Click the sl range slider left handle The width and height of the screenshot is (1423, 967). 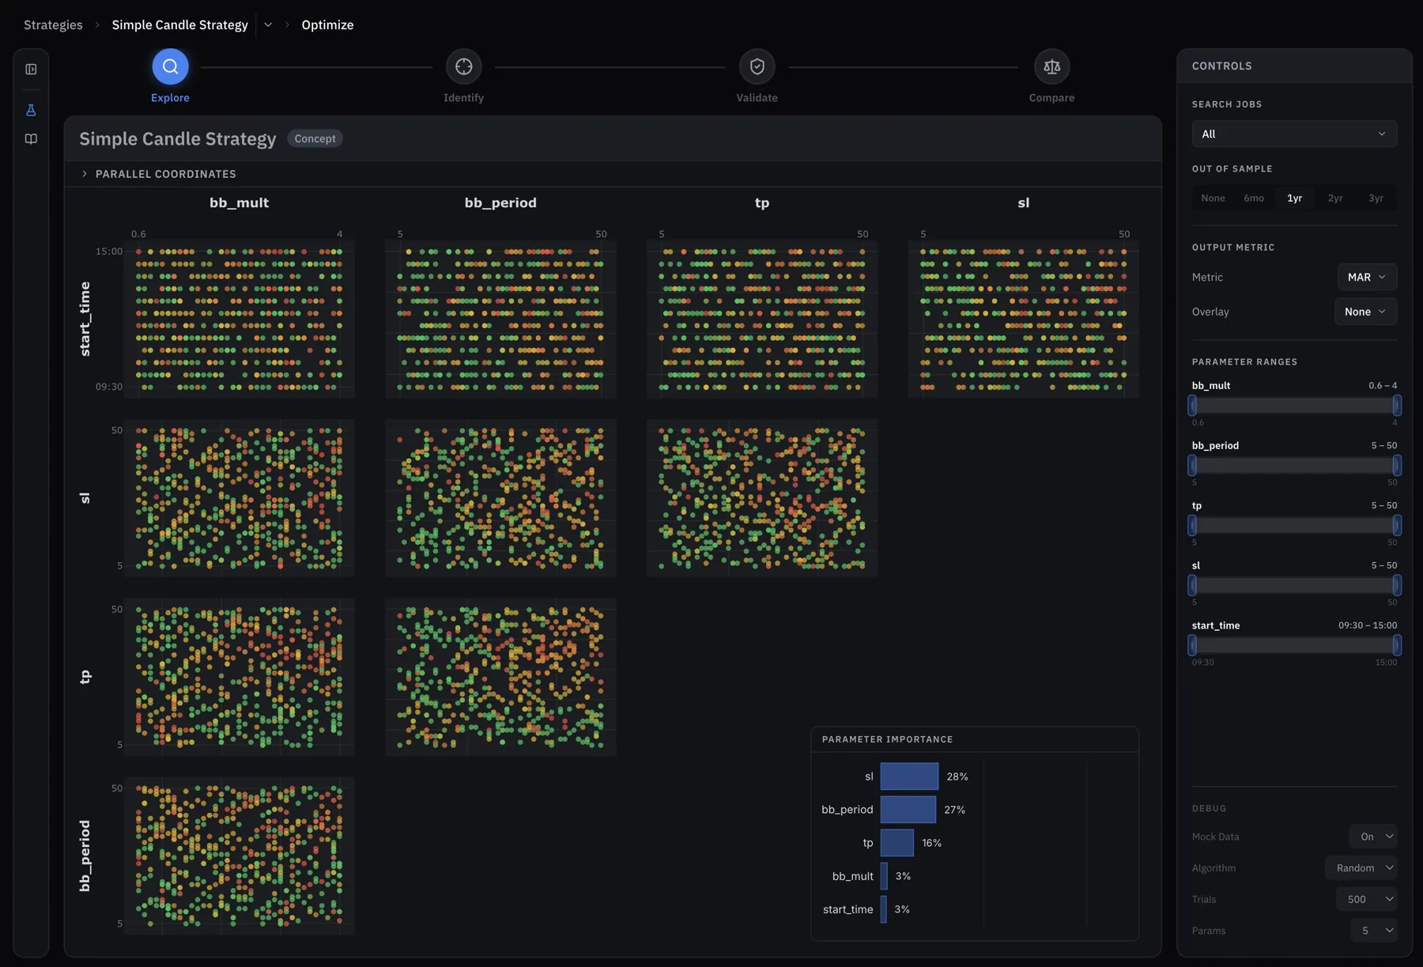[x=1192, y=586]
